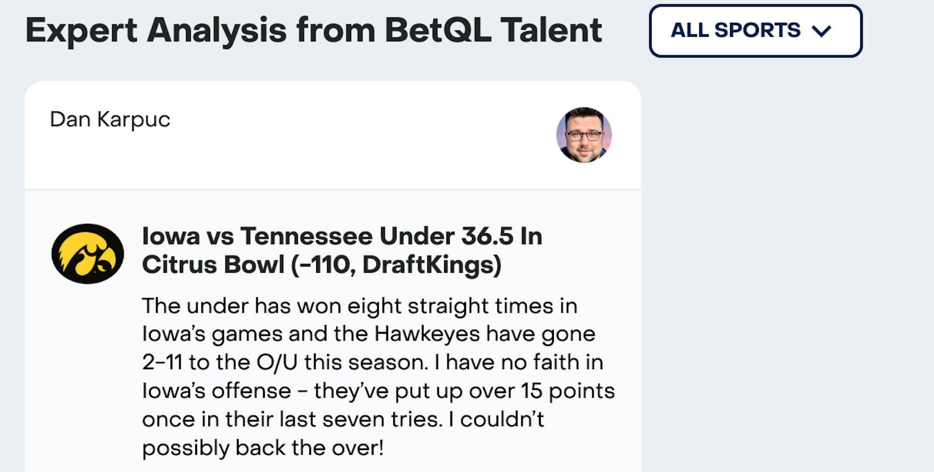Click the first line of the analysis paragraph
This screenshot has height=472, width=934.
coord(360,306)
